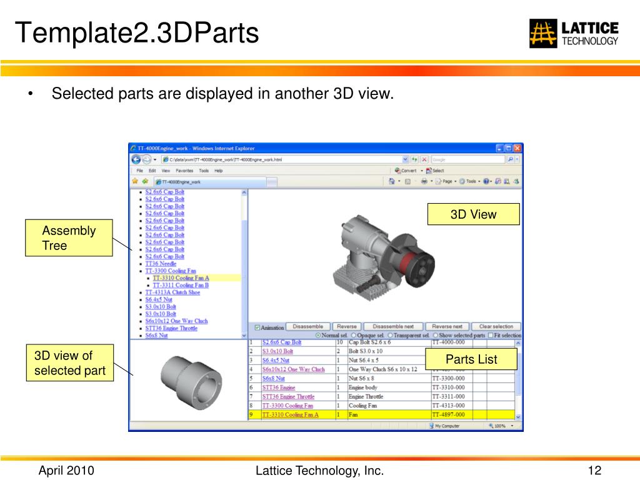The width and height of the screenshot is (640, 480).
Task: Click the engine model in 3D view
Action: pos(383,258)
